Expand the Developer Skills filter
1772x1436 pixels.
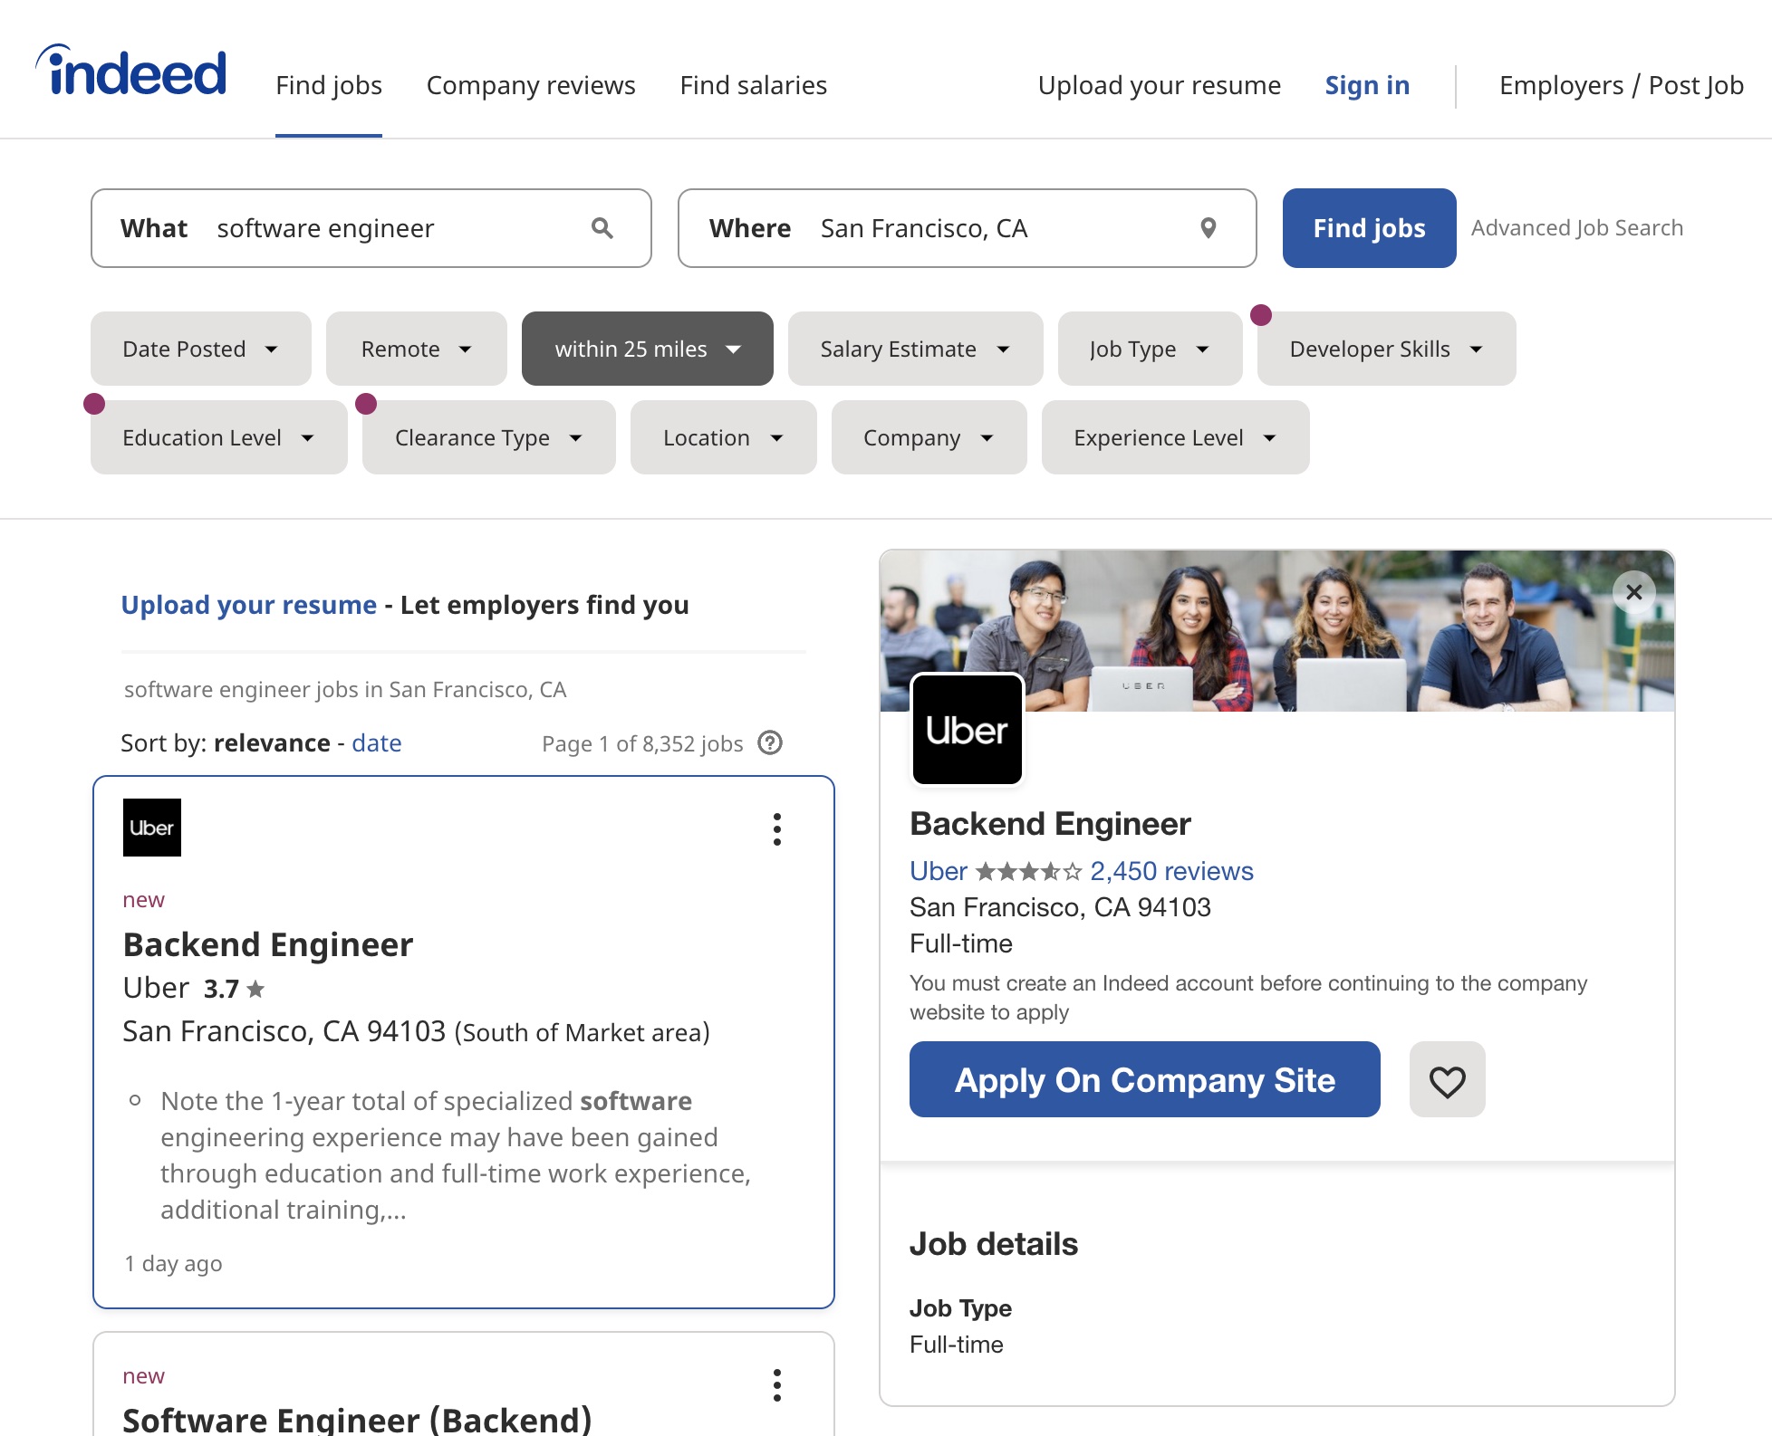pos(1387,349)
